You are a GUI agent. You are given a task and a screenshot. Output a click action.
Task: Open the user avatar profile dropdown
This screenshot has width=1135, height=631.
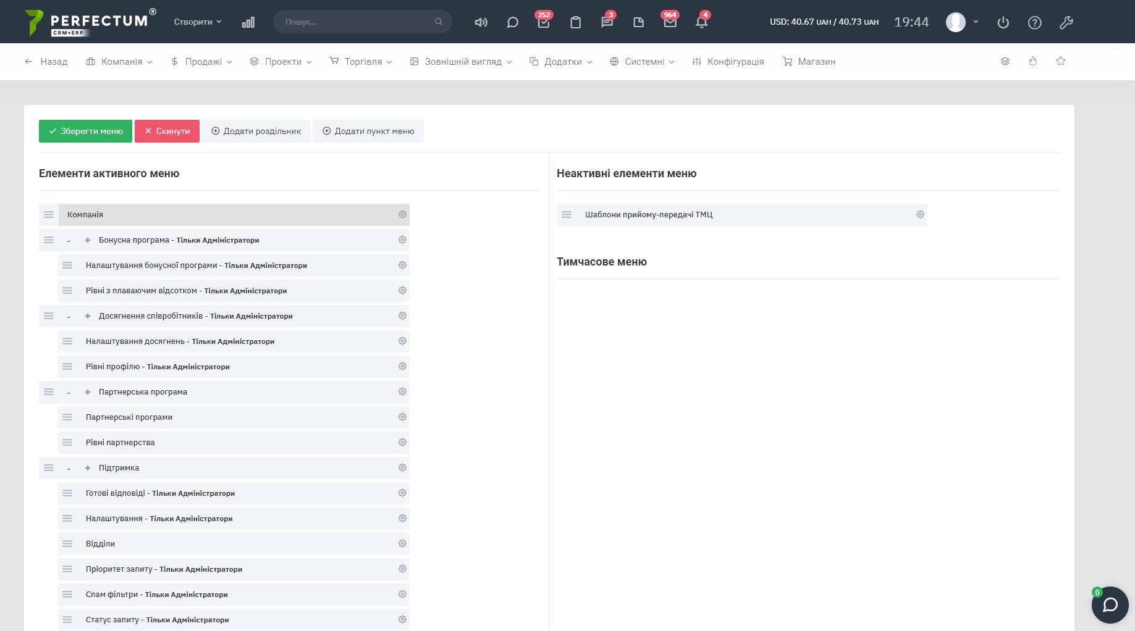pos(961,22)
